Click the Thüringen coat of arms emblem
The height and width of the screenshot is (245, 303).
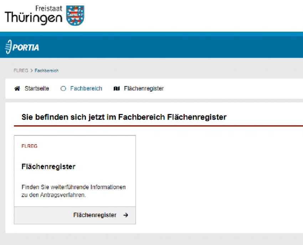click(76, 15)
